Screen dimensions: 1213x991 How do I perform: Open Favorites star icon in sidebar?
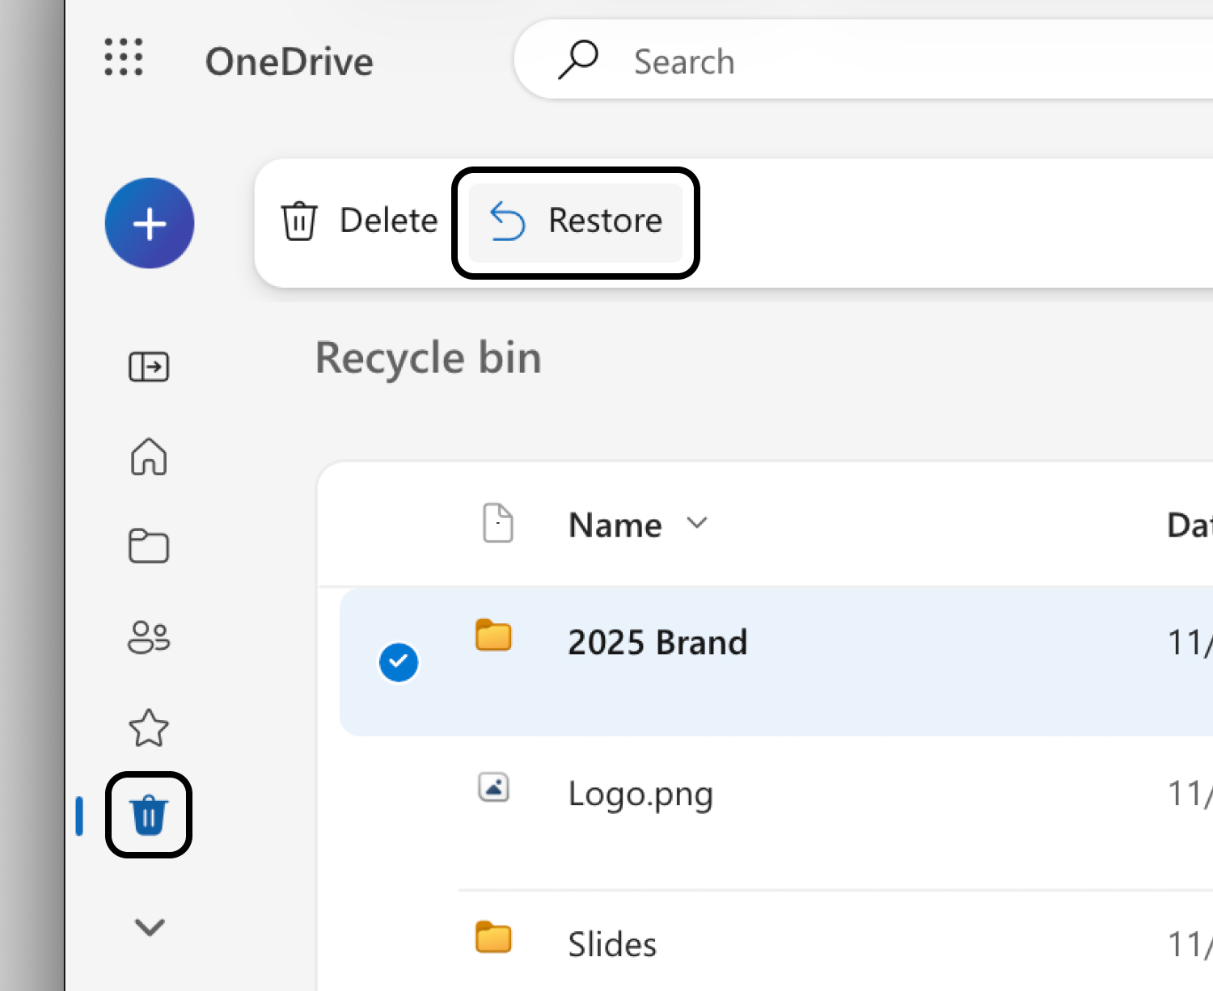click(149, 727)
